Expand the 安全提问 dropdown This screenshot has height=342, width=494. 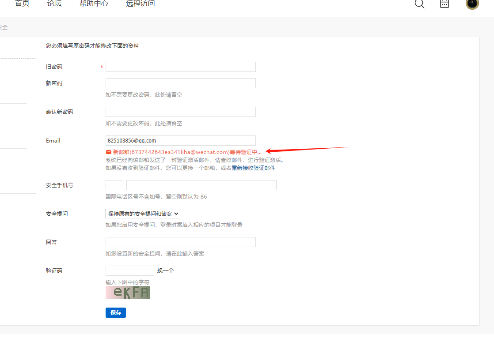(143, 214)
